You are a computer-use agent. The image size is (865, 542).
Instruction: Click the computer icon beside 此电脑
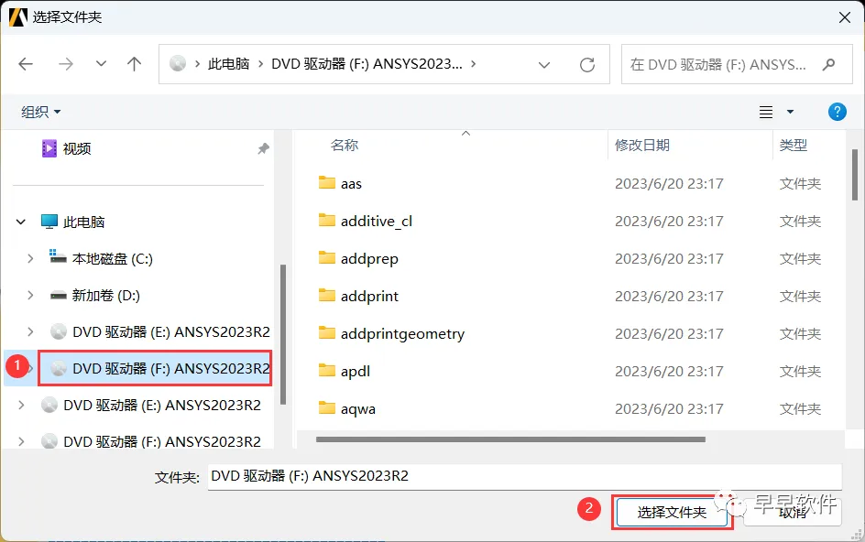[49, 222]
